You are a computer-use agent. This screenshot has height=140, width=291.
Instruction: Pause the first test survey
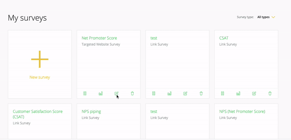click(x=154, y=94)
